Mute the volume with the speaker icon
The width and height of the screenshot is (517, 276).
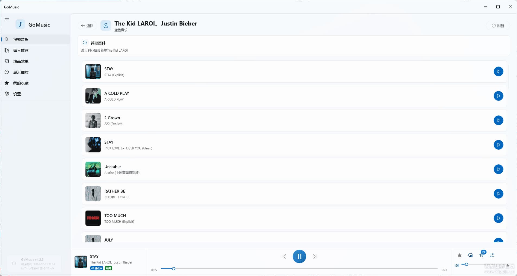457,265
